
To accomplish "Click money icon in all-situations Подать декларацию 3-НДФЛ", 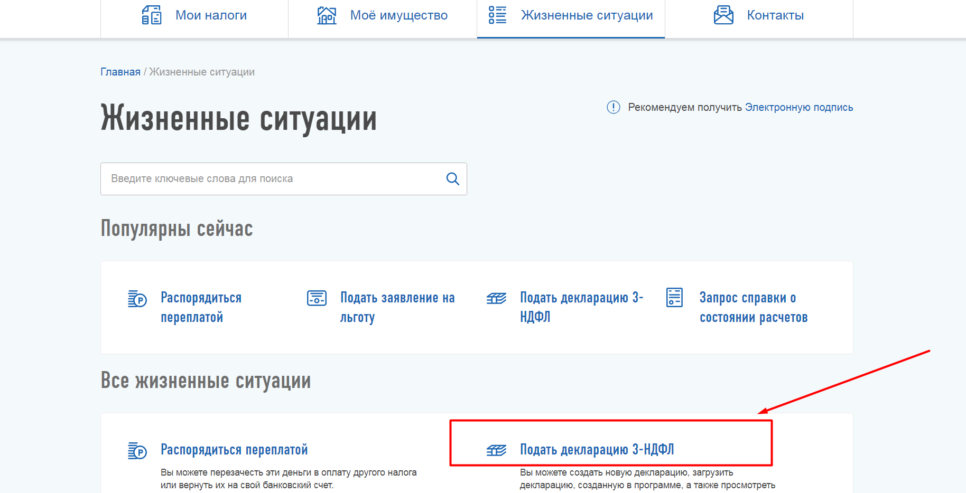I will [x=496, y=450].
